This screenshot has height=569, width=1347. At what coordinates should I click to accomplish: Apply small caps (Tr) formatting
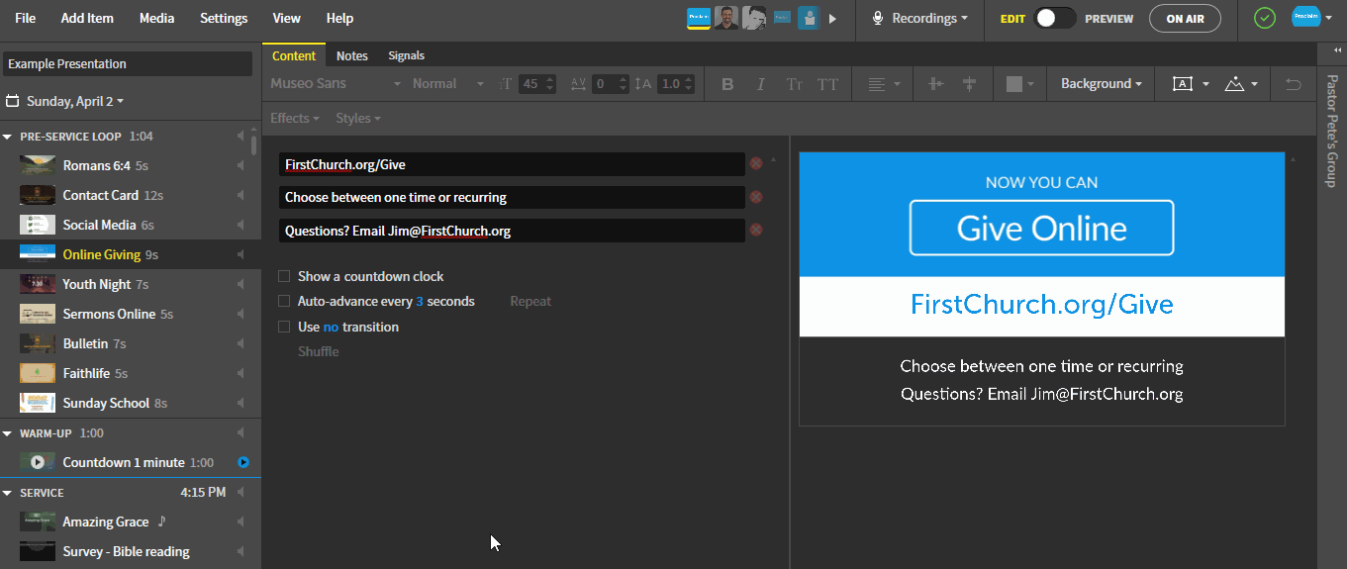coord(794,84)
